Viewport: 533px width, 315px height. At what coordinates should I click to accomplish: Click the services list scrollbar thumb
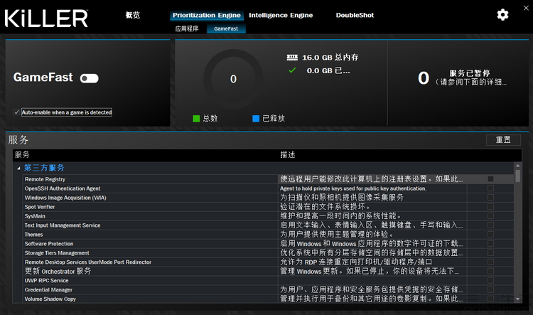tap(517, 176)
